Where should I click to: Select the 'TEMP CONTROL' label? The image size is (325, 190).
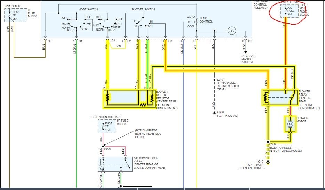click(206, 20)
